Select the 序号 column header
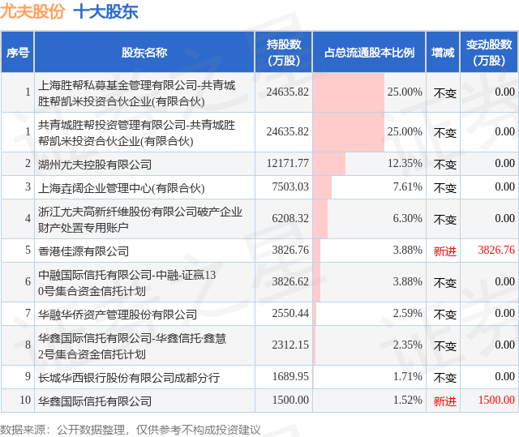This screenshot has width=519, height=437. tap(18, 52)
